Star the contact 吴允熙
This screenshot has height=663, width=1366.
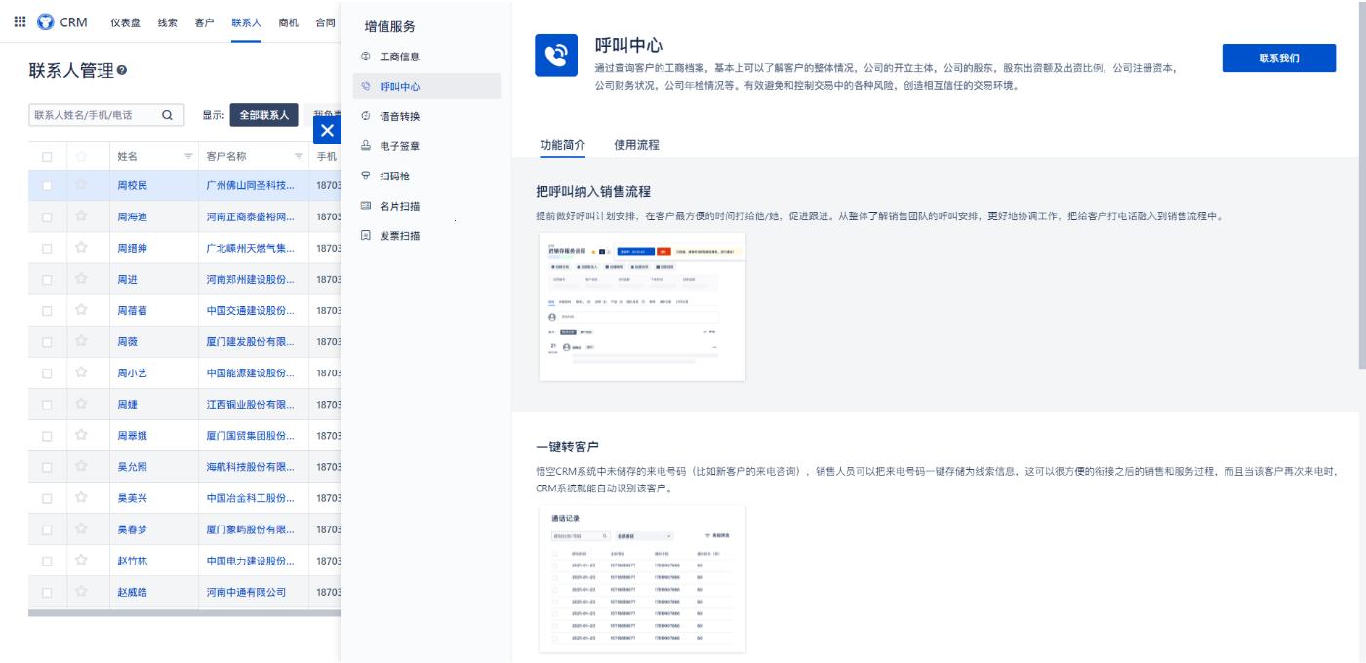tap(82, 466)
